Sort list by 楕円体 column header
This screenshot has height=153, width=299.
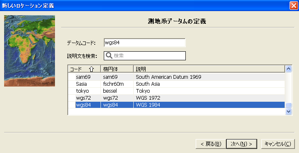(x=117, y=69)
